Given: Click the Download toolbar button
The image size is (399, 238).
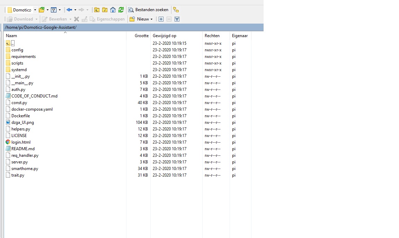Looking at the screenshot, I should coord(20,19).
